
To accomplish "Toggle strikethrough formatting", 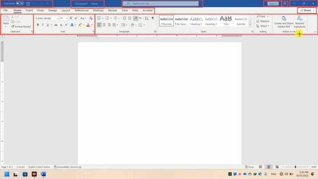I will [56, 25].
